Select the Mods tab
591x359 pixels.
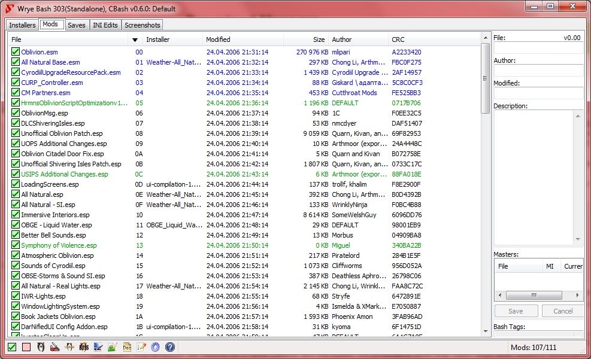(50, 24)
